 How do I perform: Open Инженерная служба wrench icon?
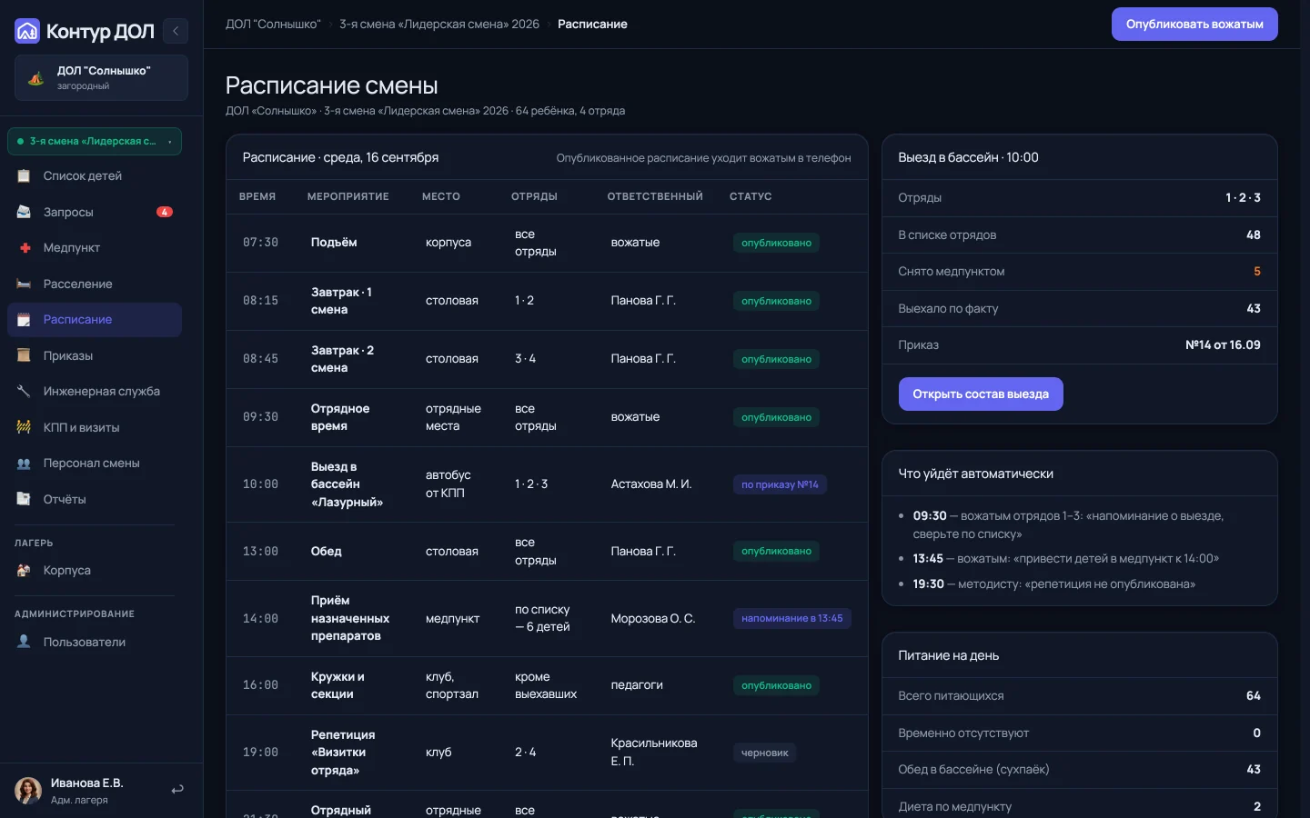coord(24,391)
